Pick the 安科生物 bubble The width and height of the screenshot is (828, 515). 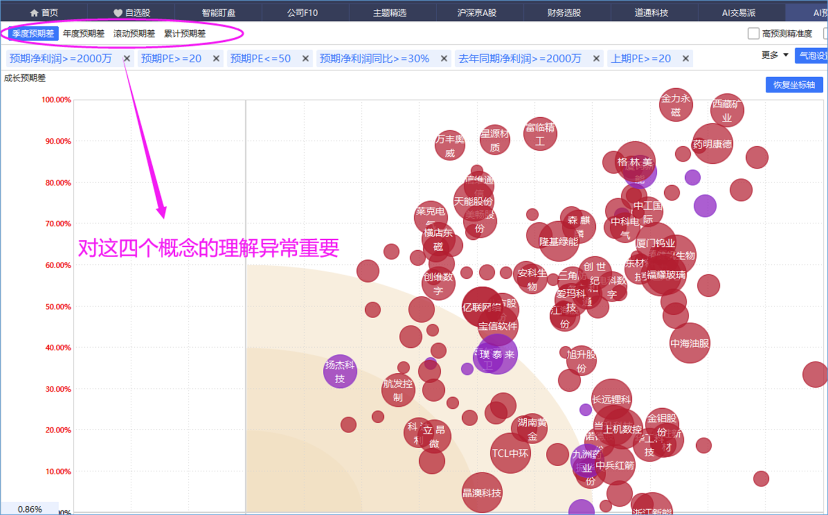pyautogui.click(x=532, y=279)
